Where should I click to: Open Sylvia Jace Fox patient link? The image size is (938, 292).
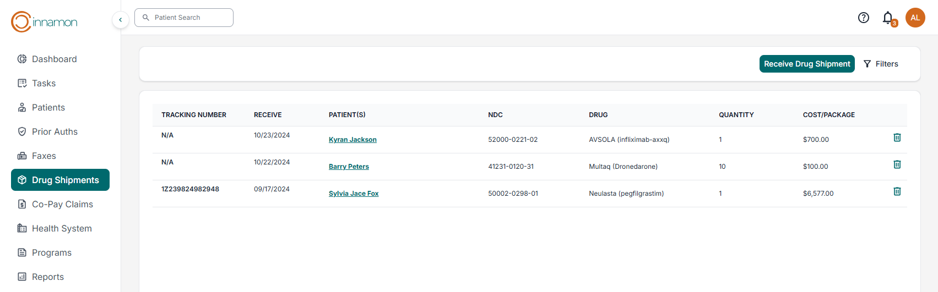(x=354, y=194)
